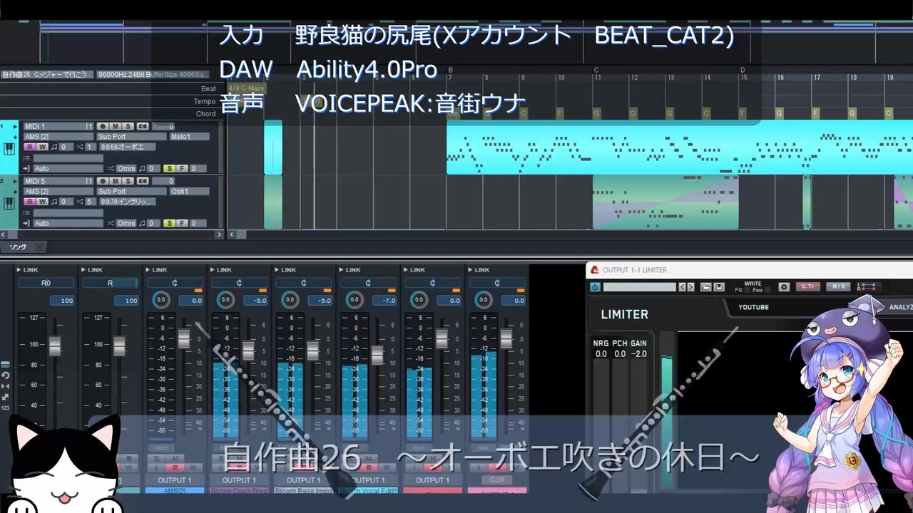Open the Sub Port dropdown of MIDI 5
The width and height of the screenshot is (913, 513).
tap(131, 191)
